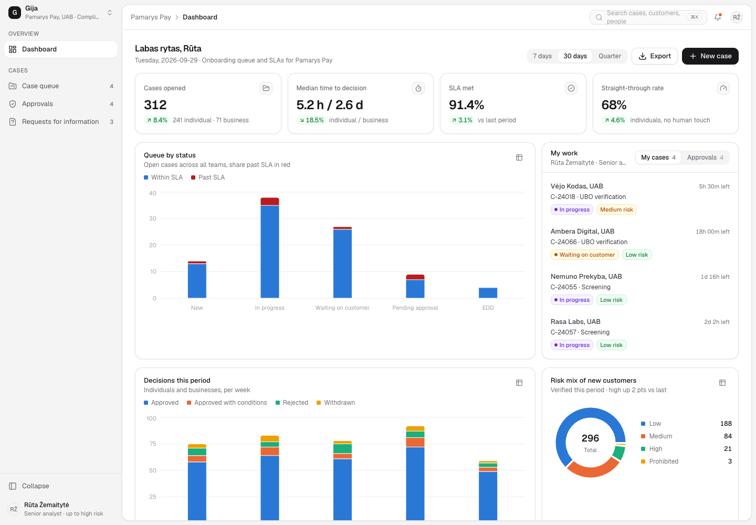
Task: Go to Pamarys Pay breadcrumb
Action: pos(151,17)
